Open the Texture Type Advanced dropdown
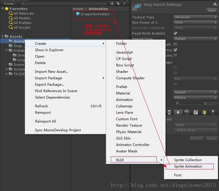Image resolution: width=219 pixels, height=191 pixels. point(195,17)
